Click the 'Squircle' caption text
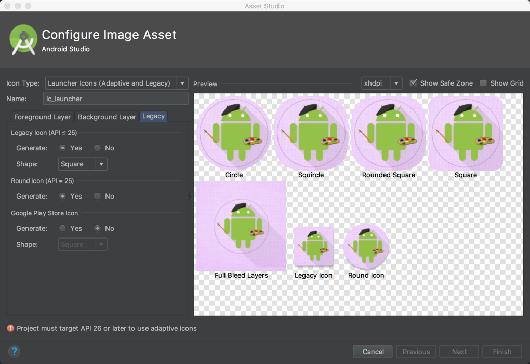Screen dimensions: 530x364 pos(311,175)
